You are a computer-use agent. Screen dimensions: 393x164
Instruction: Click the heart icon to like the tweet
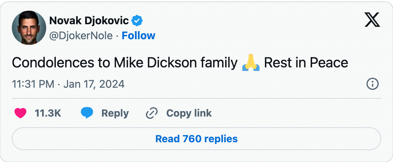[x=20, y=113]
